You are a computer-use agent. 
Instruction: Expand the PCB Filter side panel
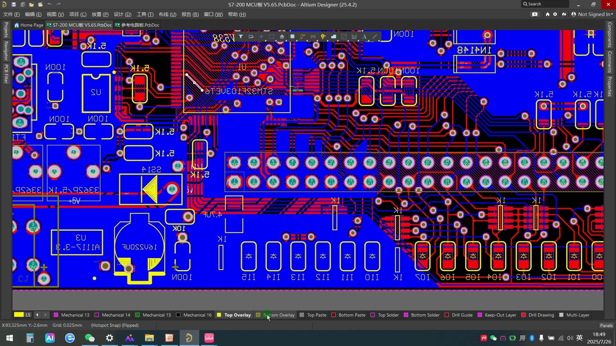pyautogui.click(x=6, y=74)
